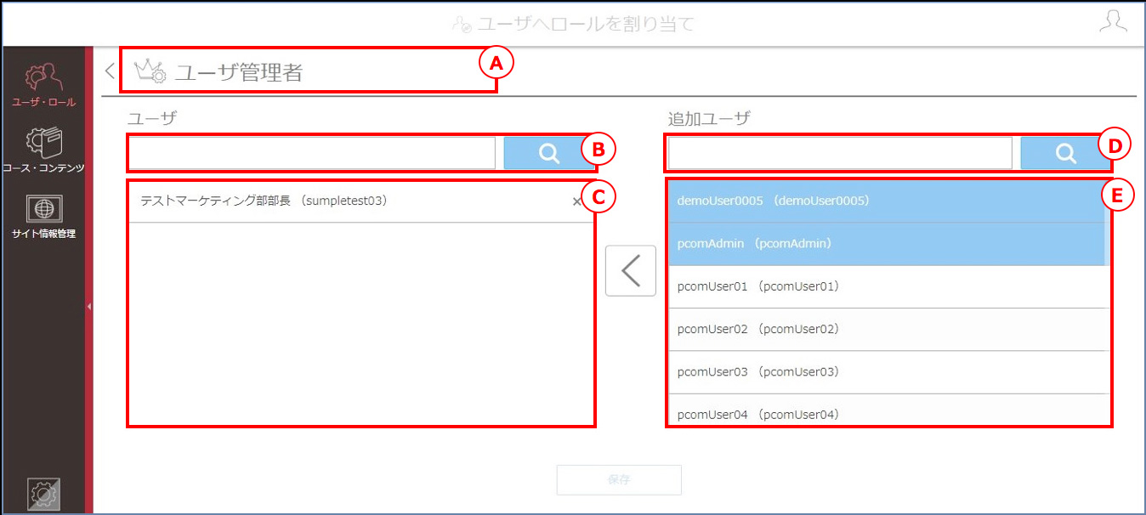Click the ユーザ管理者 role heading

[239, 72]
